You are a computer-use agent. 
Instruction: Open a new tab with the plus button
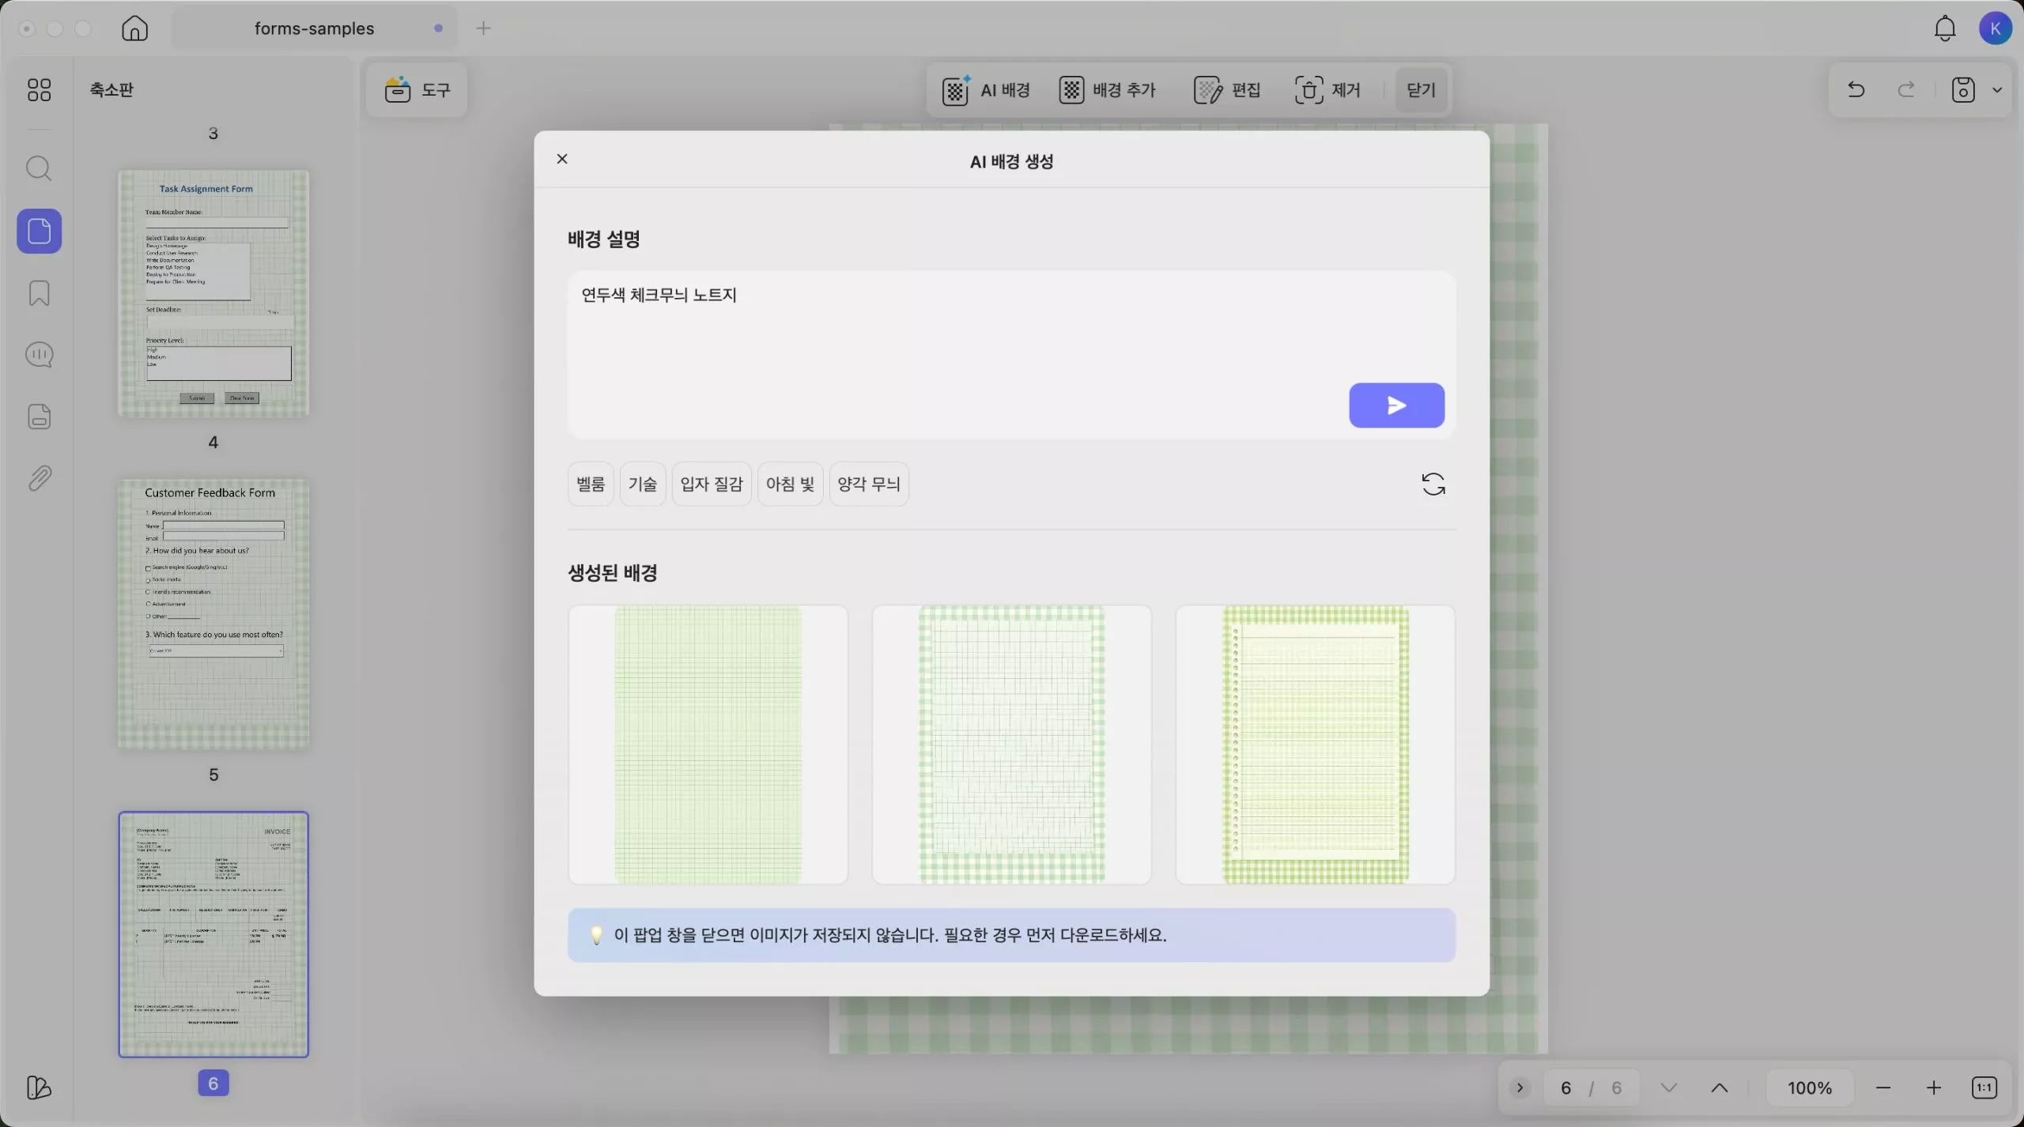pos(484,28)
